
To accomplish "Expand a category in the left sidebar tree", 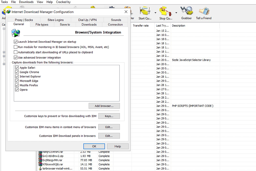I will pos(4,52).
